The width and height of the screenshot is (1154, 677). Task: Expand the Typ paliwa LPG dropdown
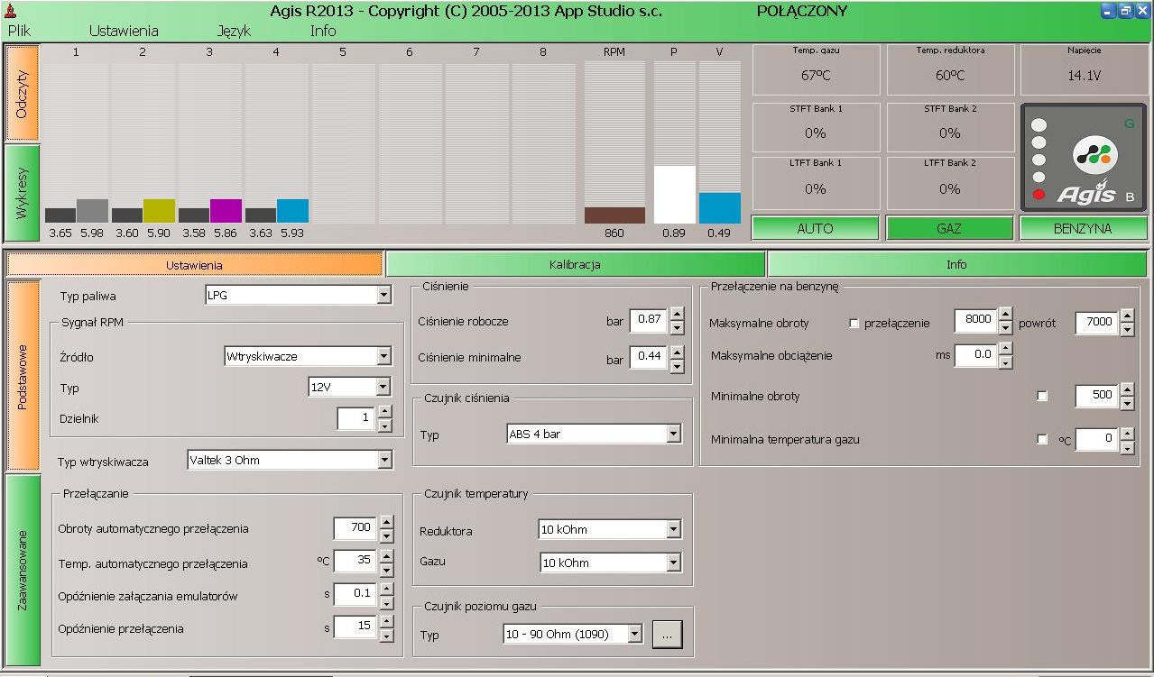(384, 296)
